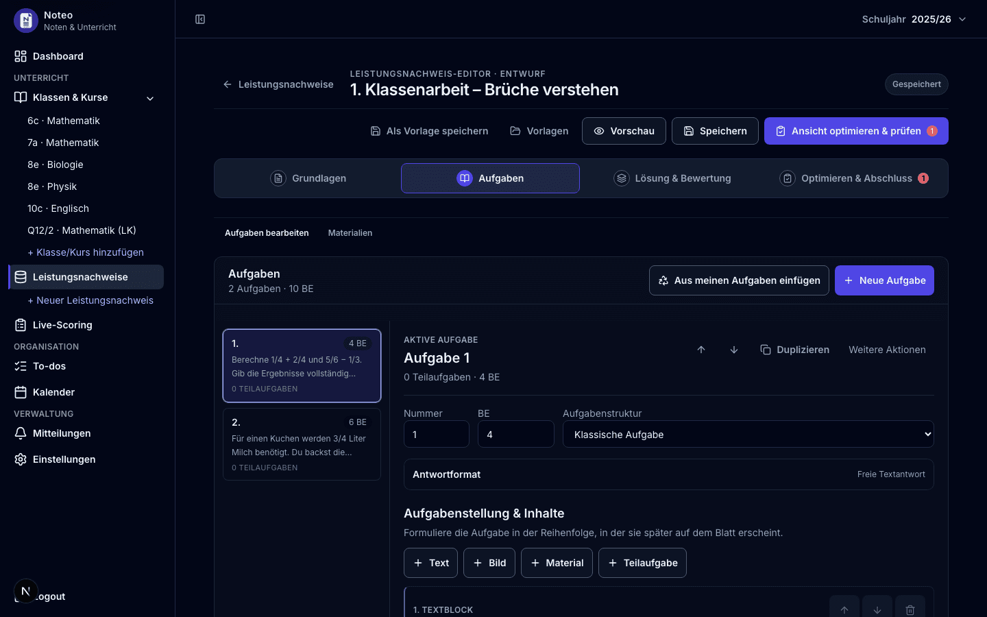Click the Speichern button
This screenshot has width=987, height=617.
[x=715, y=131]
